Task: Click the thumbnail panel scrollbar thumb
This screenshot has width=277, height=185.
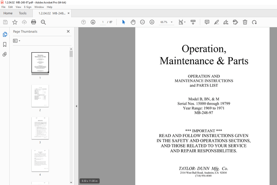Action: click(71, 54)
